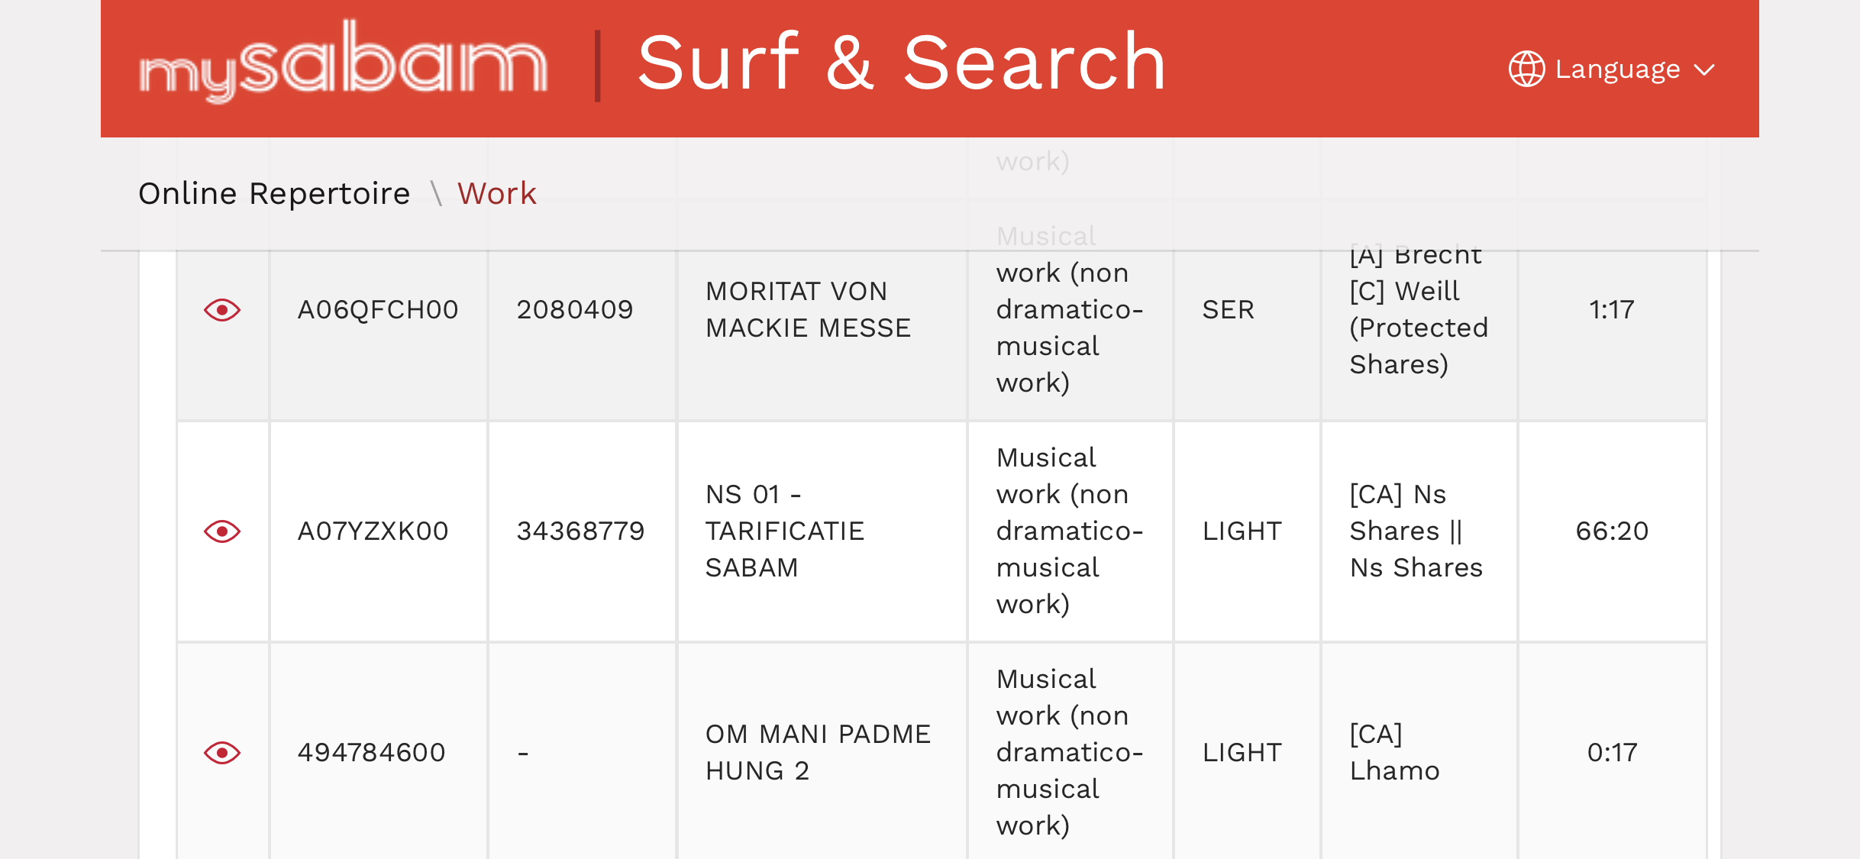
Task: Click the Surf & Search header title
Action: pyautogui.click(x=901, y=63)
